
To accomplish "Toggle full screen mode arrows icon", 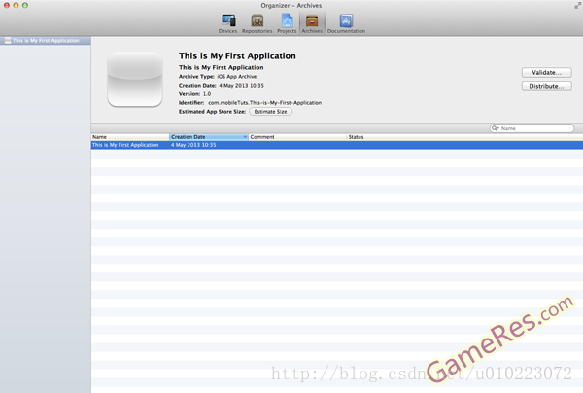I will click(578, 5).
